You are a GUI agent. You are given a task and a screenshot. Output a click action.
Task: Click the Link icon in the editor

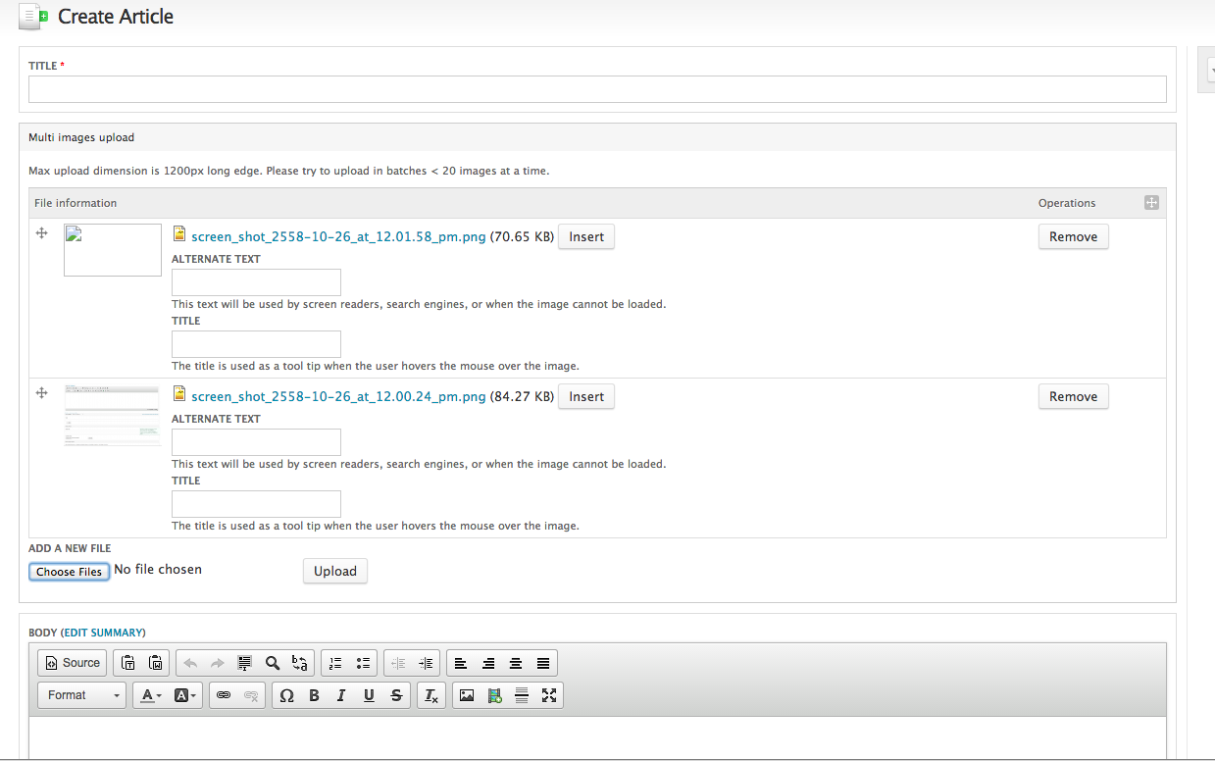click(x=224, y=695)
